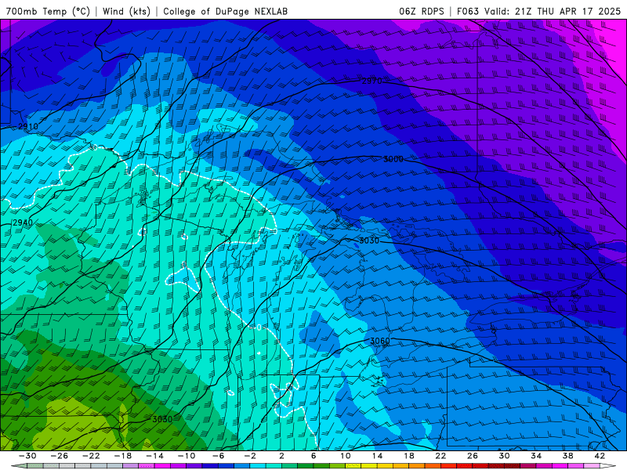
Task: Click the "-6" colorbar scale label
Action: (219, 456)
